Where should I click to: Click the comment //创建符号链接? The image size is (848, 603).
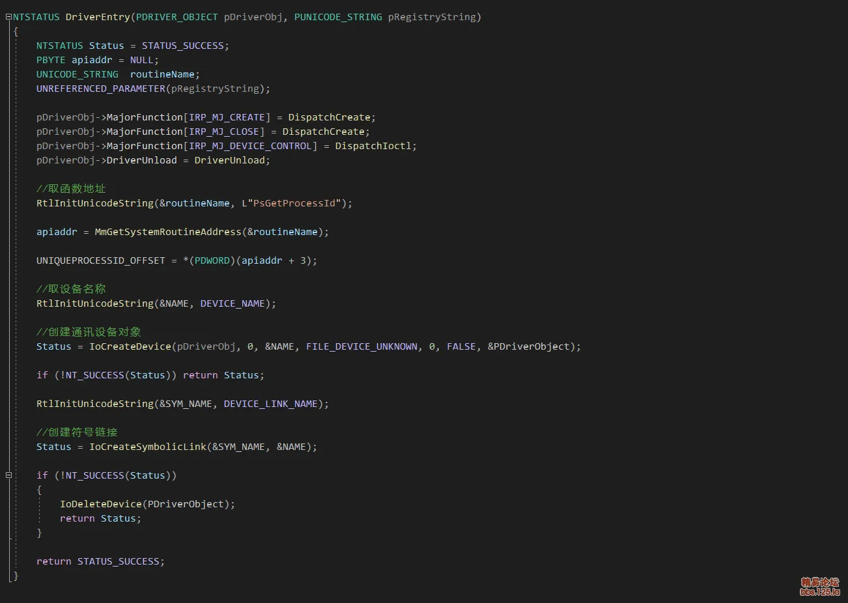77,432
